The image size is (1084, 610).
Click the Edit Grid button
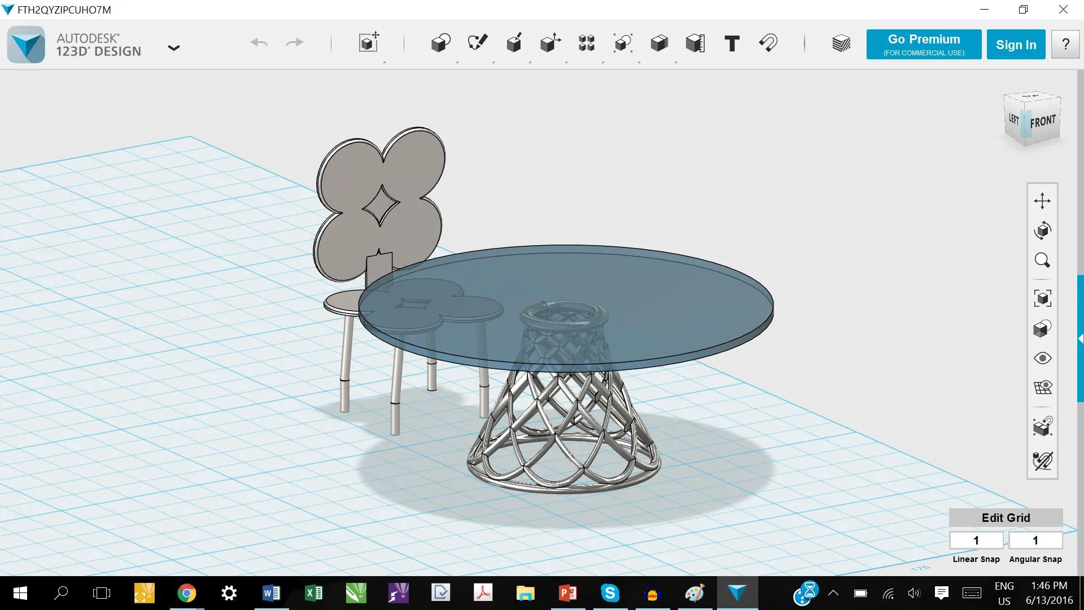[1006, 518]
